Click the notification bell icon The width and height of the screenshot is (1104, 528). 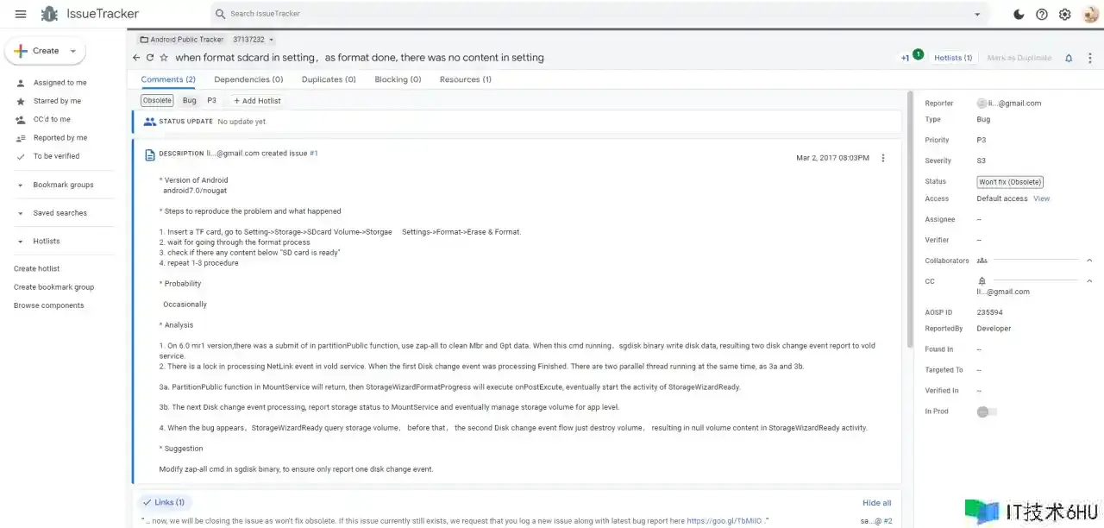pyautogui.click(x=1069, y=58)
